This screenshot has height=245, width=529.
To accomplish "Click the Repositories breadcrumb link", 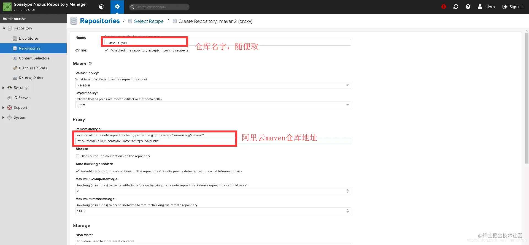I will click(100, 21).
